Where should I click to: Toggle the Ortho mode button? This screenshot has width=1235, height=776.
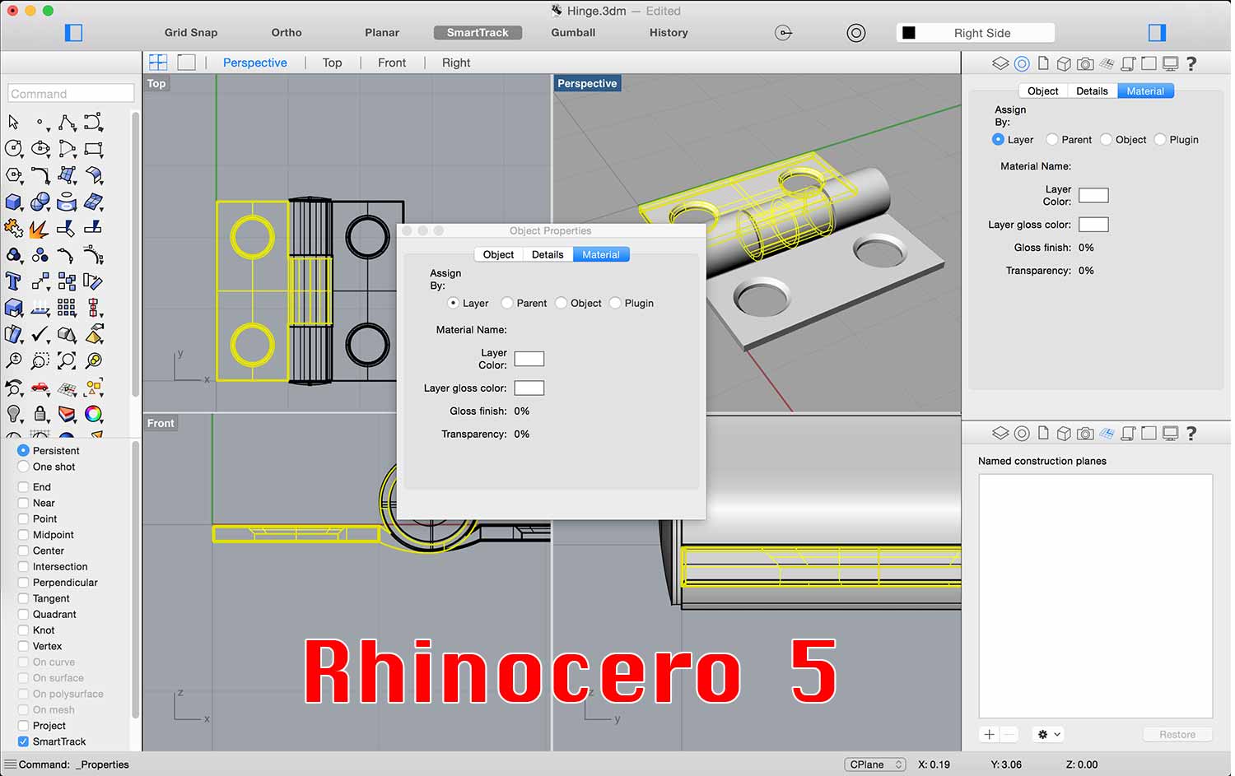tap(287, 33)
